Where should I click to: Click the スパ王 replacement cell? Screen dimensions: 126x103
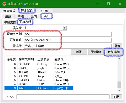[x=63, y=76]
